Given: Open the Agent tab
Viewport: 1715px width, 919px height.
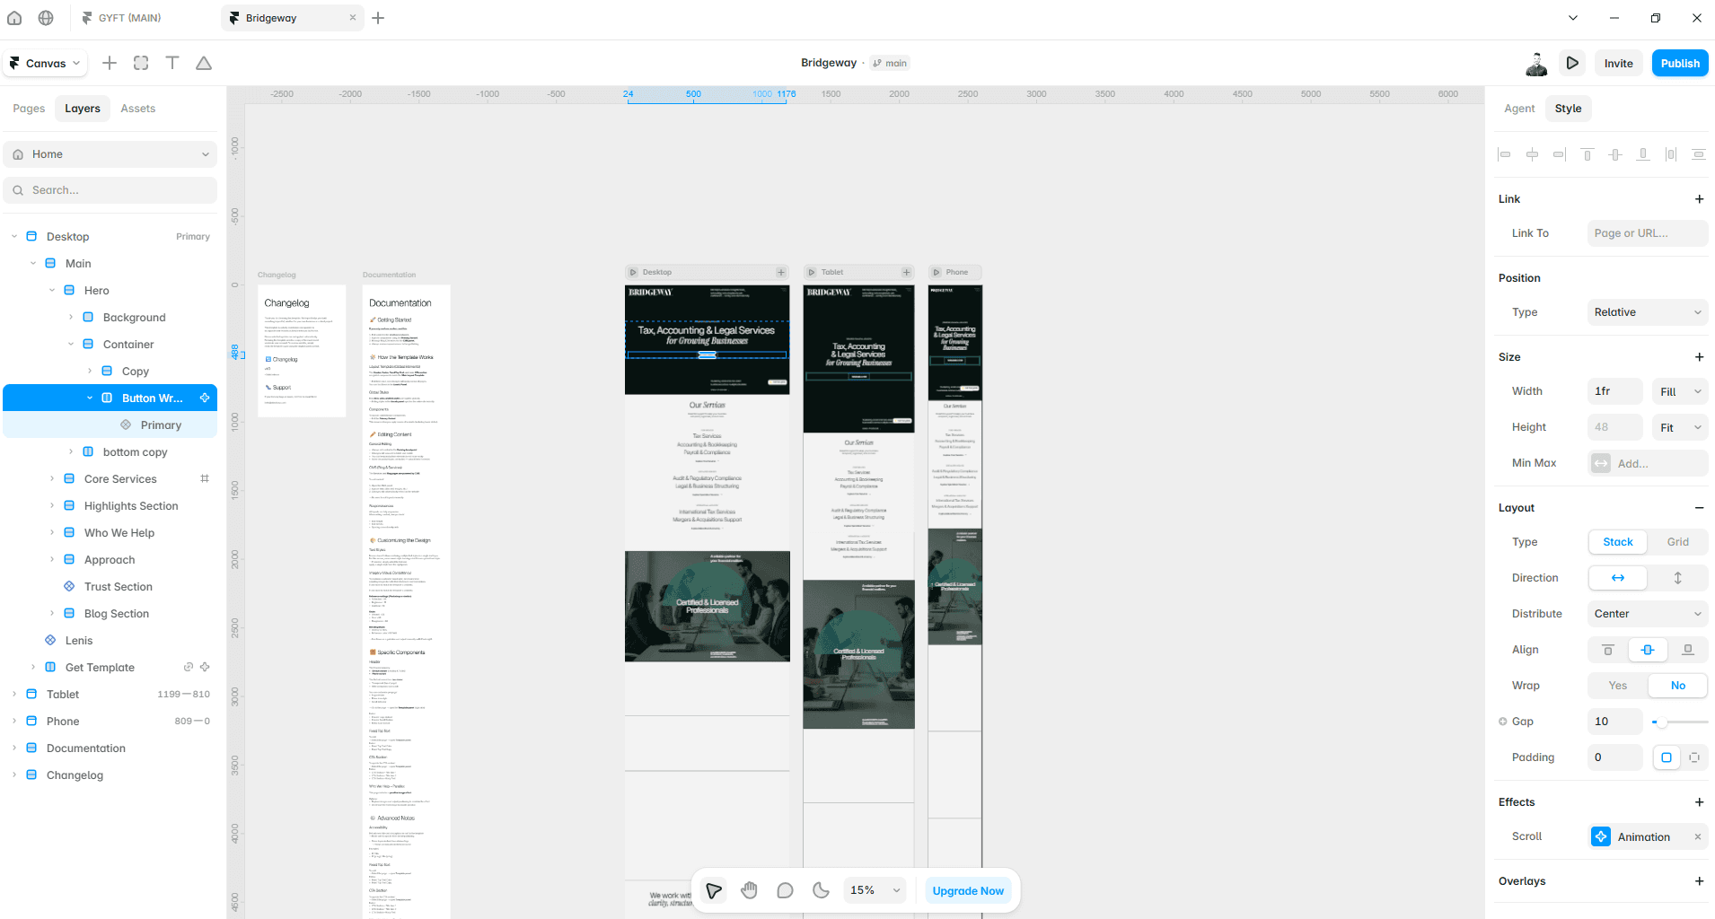Looking at the screenshot, I should (1519, 109).
